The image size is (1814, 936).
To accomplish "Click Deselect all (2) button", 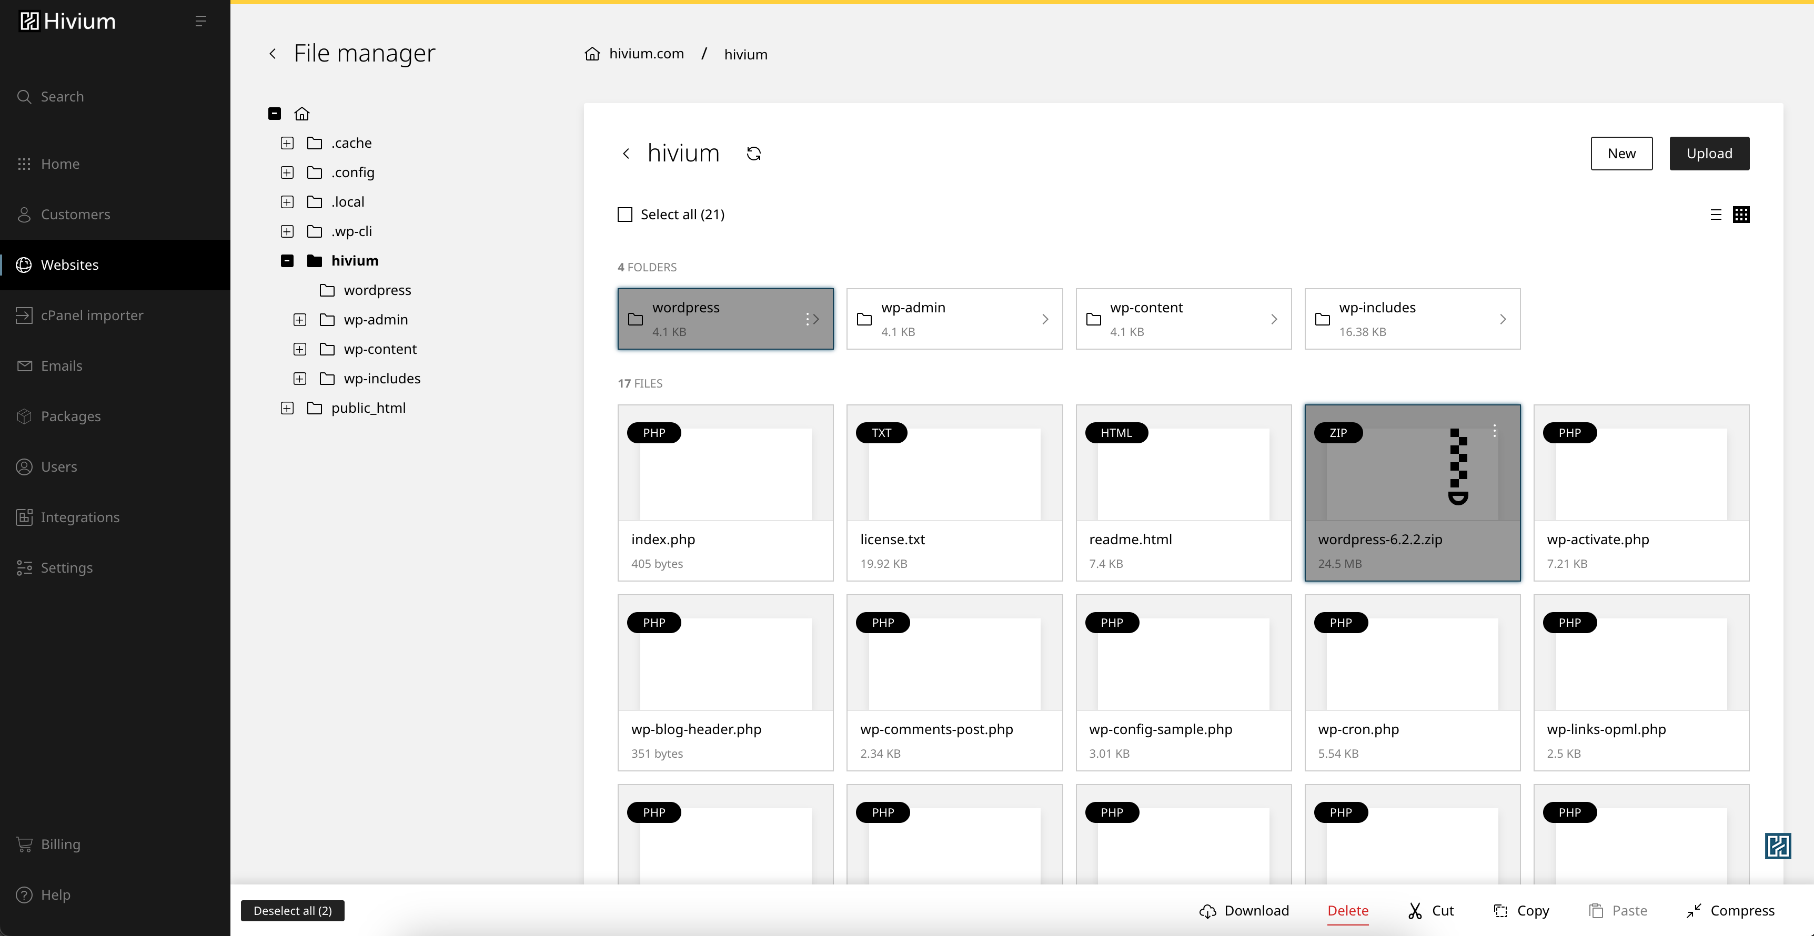I will 292,911.
